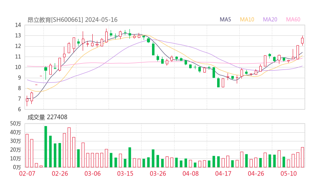The width and height of the screenshot is (309, 183).
Task: Select the 02-26 date label
Action: [x=60, y=173]
